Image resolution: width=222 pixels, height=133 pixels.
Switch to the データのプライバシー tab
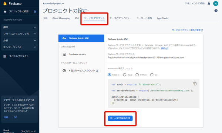coord(120,18)
